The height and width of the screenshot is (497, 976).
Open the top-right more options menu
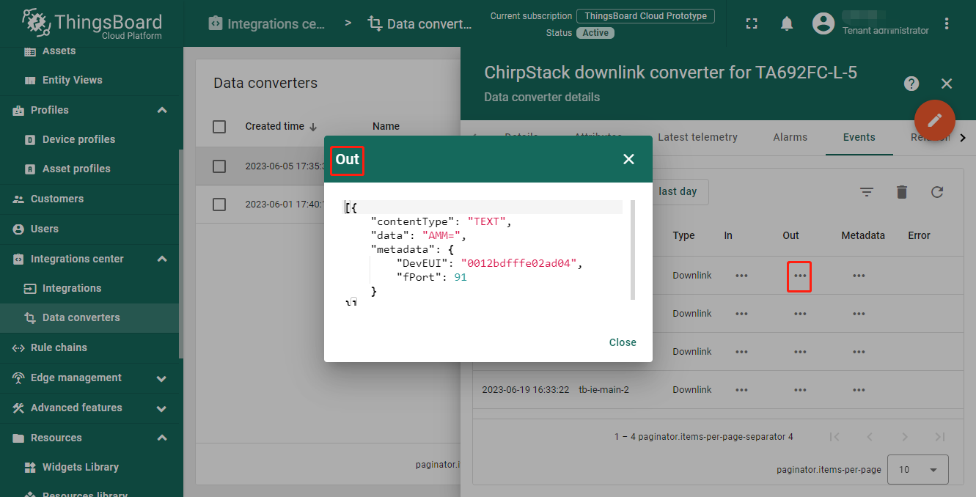pos(947,23)
